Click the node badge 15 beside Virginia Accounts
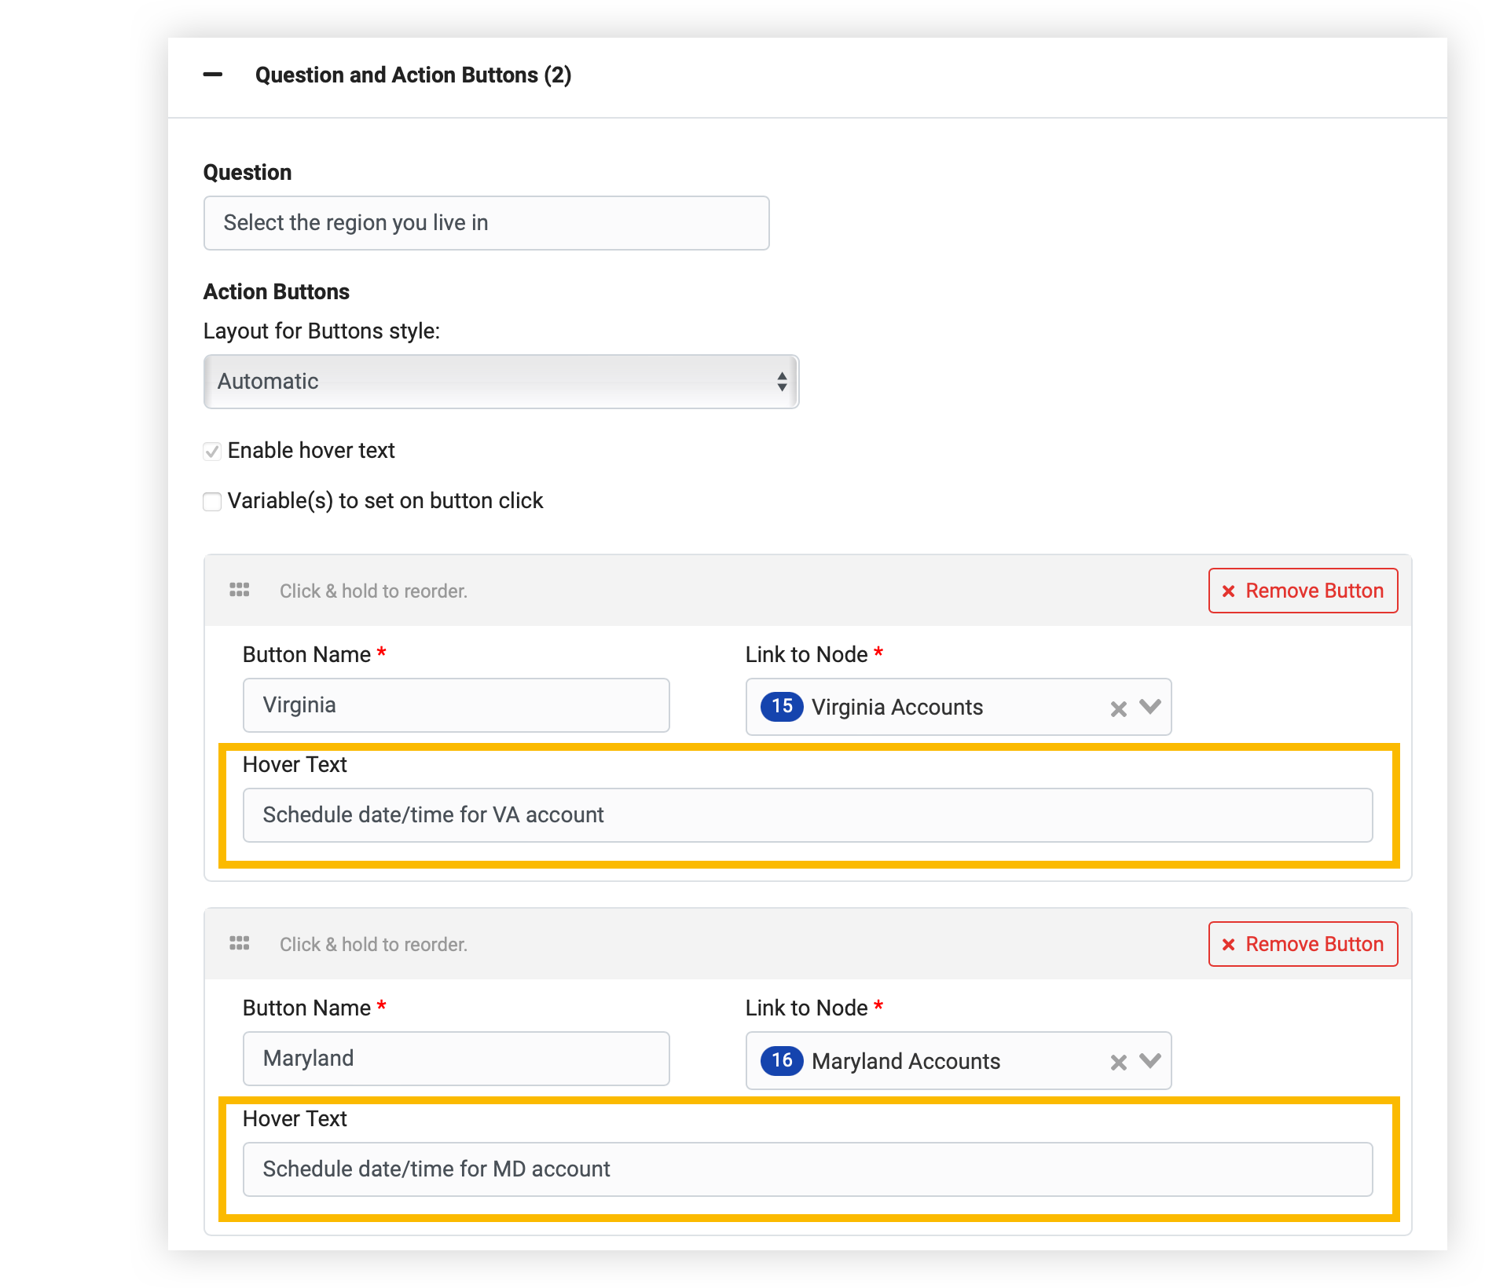This screenshot has width=1485, height=1288. [781, 706]
